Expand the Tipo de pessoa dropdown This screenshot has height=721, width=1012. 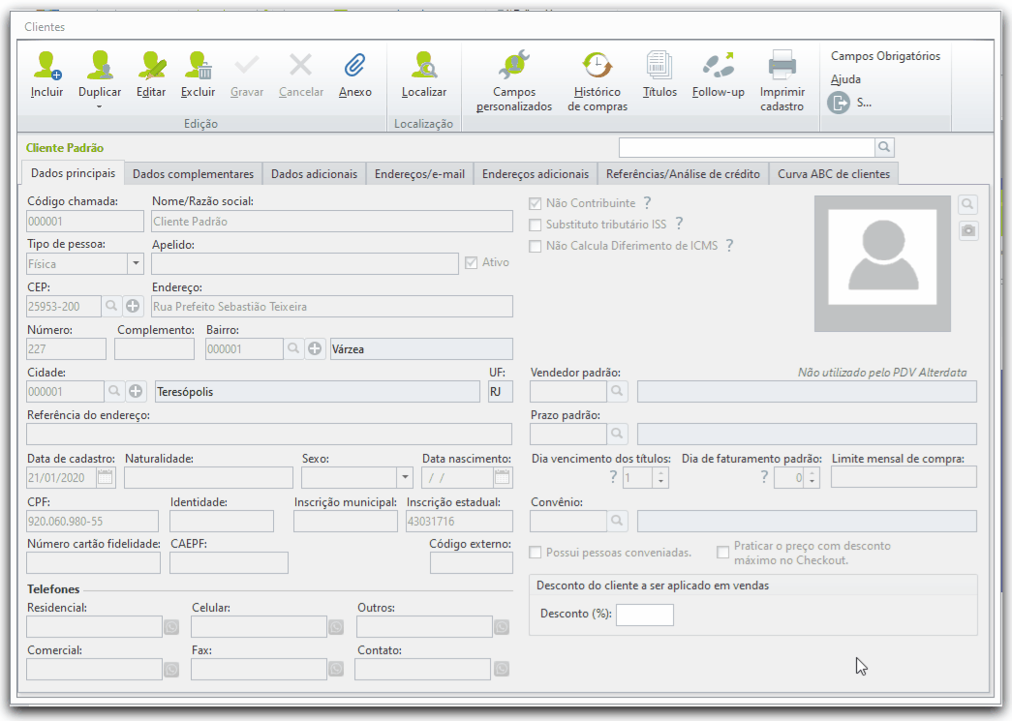136,263
